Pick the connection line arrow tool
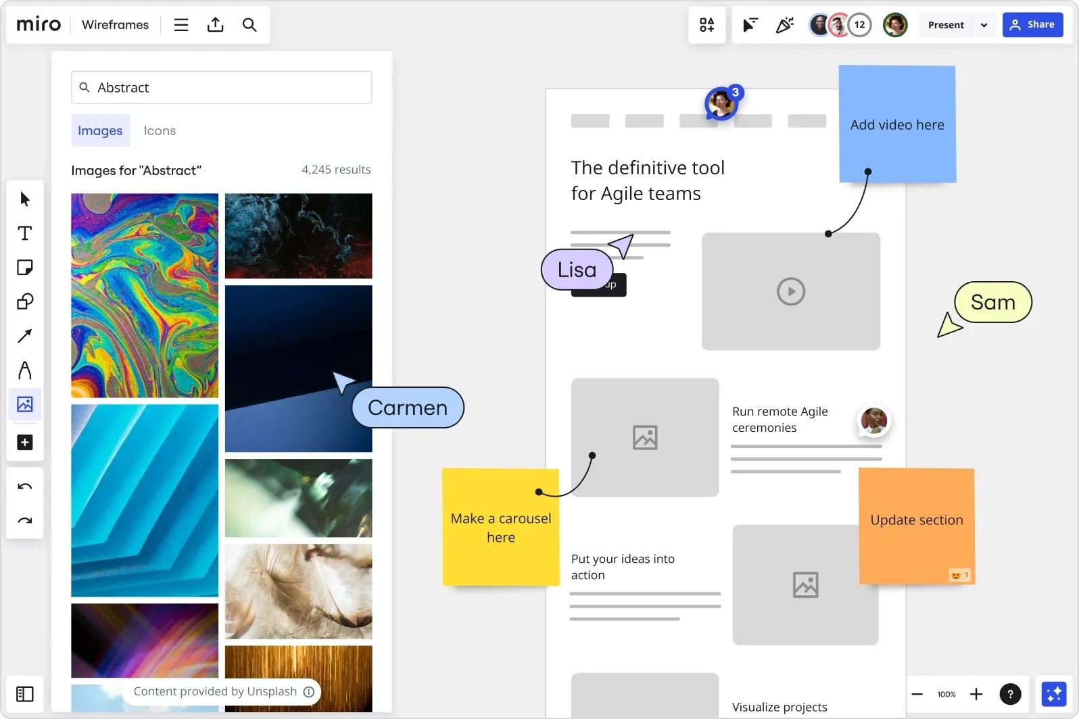 coord(25,336)
